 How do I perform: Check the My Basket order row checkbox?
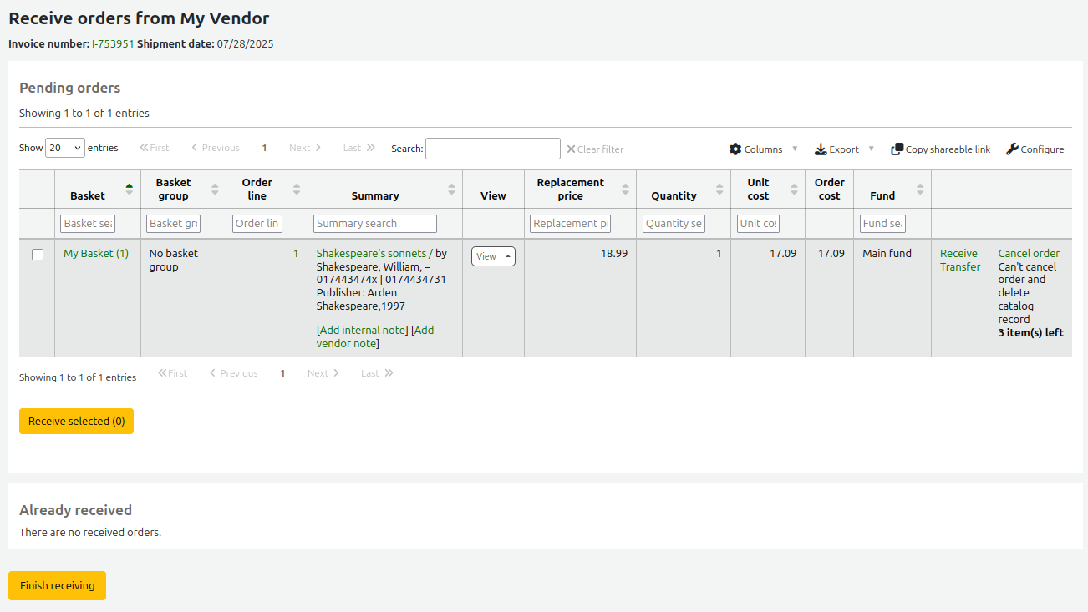coord(38,255)
